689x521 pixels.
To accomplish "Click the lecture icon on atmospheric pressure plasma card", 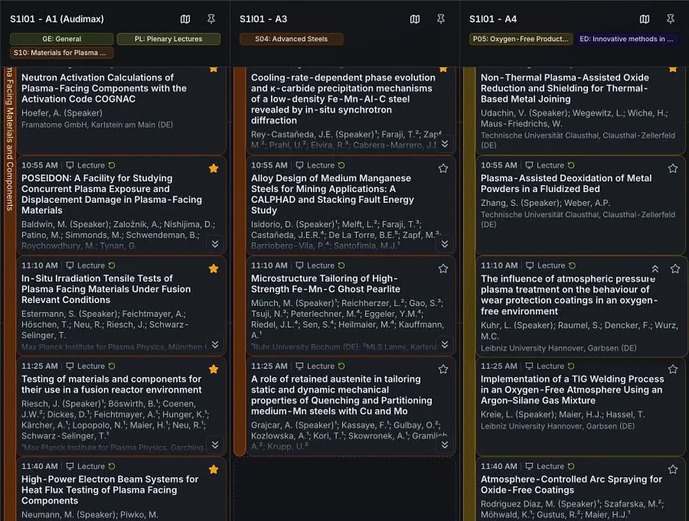I will (x=529, y=266).
